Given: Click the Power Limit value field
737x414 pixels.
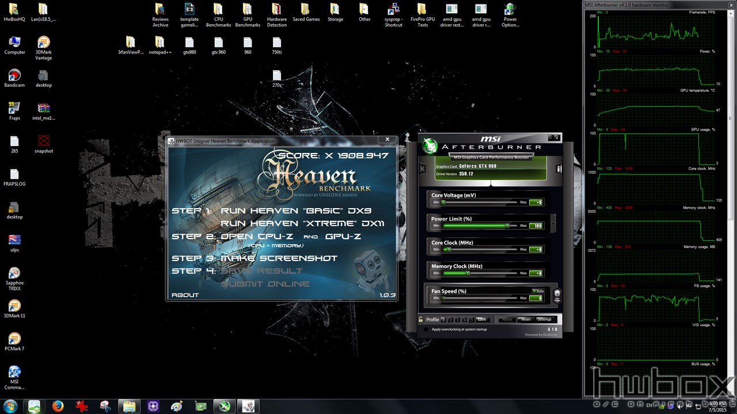Looking at the screenshot, I should 536,226.
